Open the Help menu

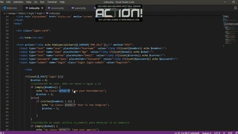62,2
